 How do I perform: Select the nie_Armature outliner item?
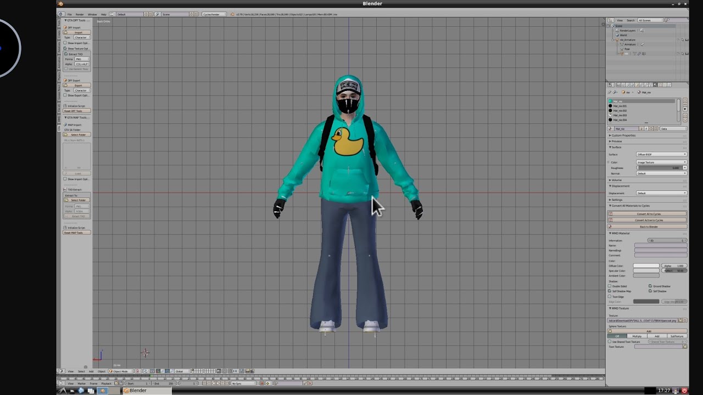tap(628, 39)
